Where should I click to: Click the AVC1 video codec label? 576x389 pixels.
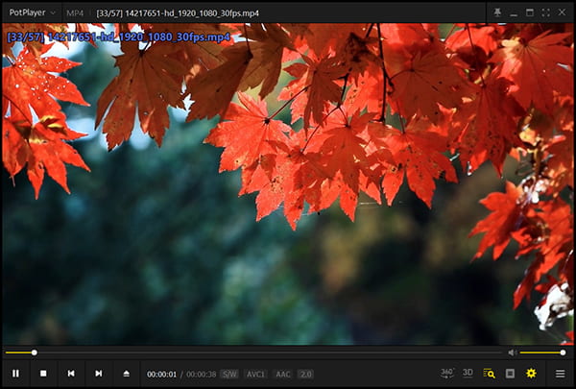255,375
